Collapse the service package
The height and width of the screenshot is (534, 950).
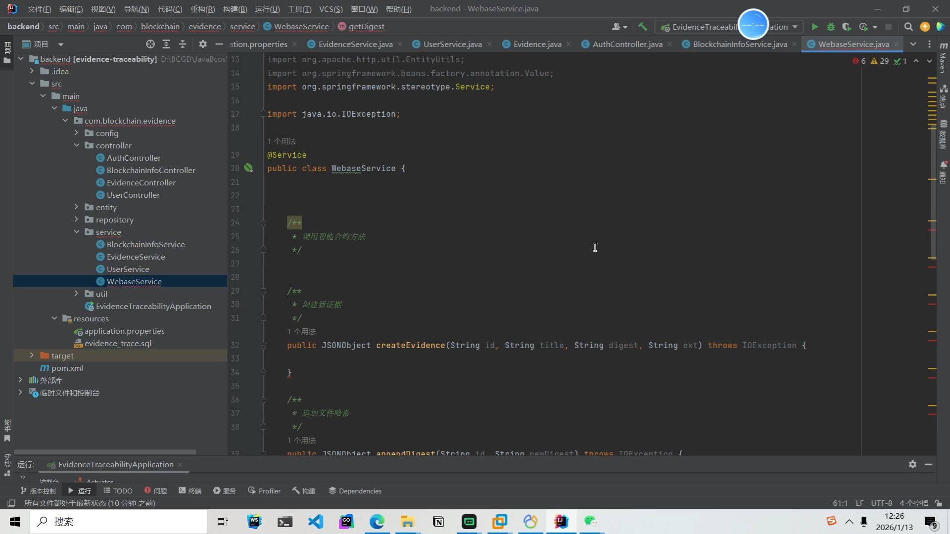click(x=76, y=232)
